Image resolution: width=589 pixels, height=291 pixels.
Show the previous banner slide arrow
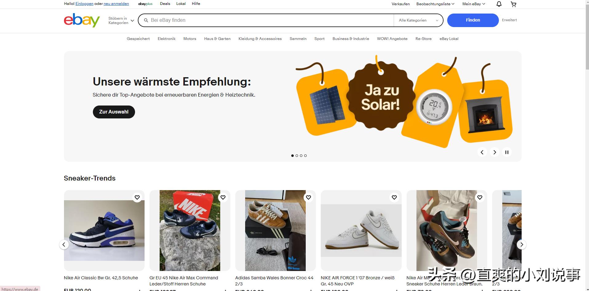coord(482,152)
